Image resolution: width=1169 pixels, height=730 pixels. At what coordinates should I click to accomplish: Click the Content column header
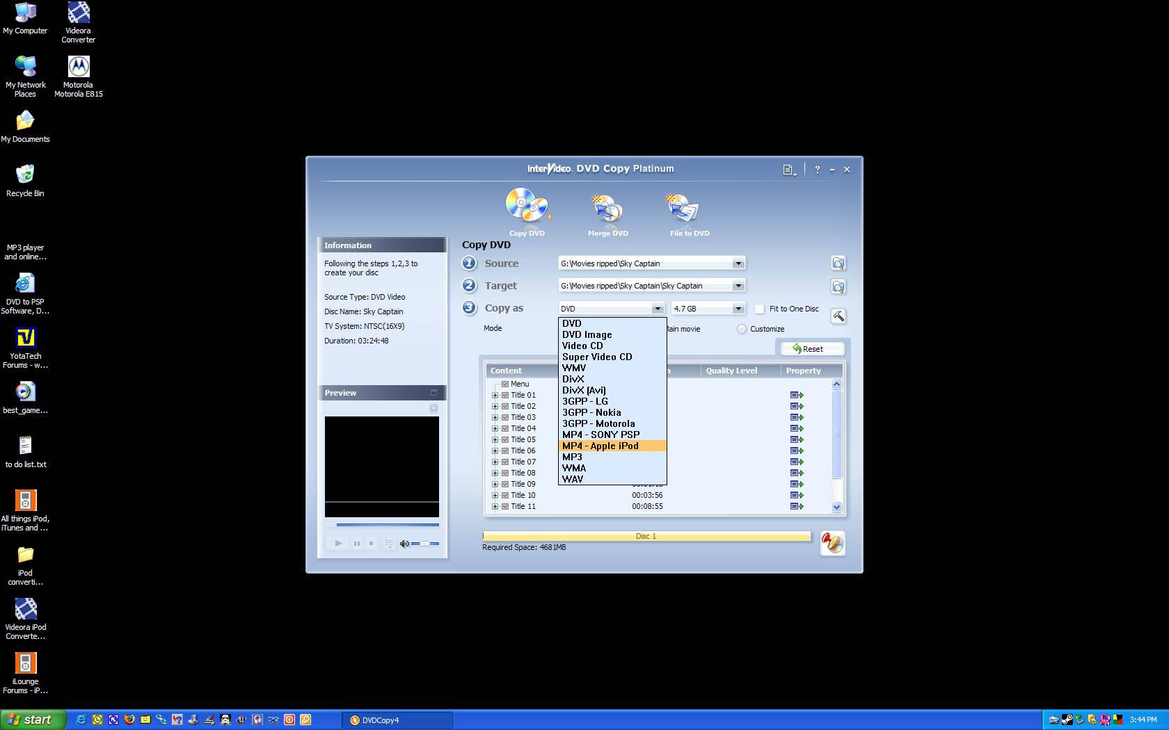click(x=522, y=371)
